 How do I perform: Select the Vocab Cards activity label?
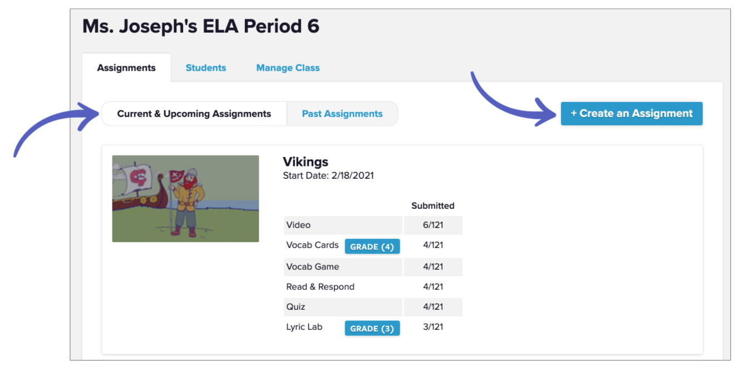point(312,245)
